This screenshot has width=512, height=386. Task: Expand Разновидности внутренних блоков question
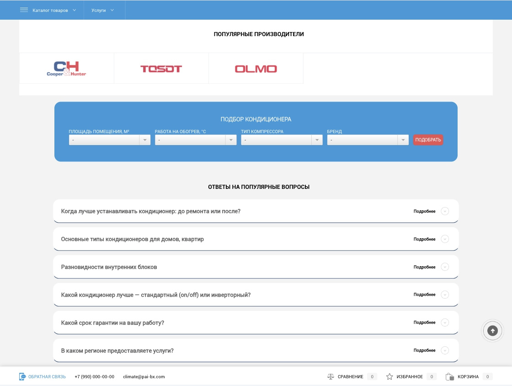[x=256, y=267]
